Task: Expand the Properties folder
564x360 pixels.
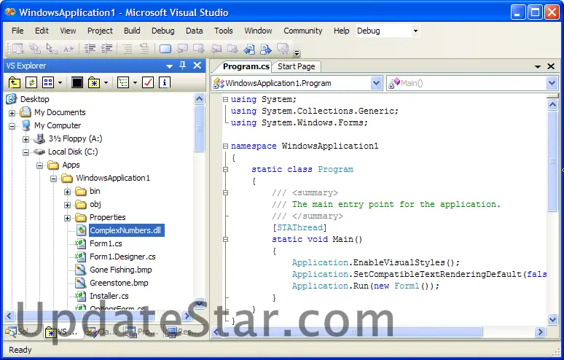Action: pos(67,218)
